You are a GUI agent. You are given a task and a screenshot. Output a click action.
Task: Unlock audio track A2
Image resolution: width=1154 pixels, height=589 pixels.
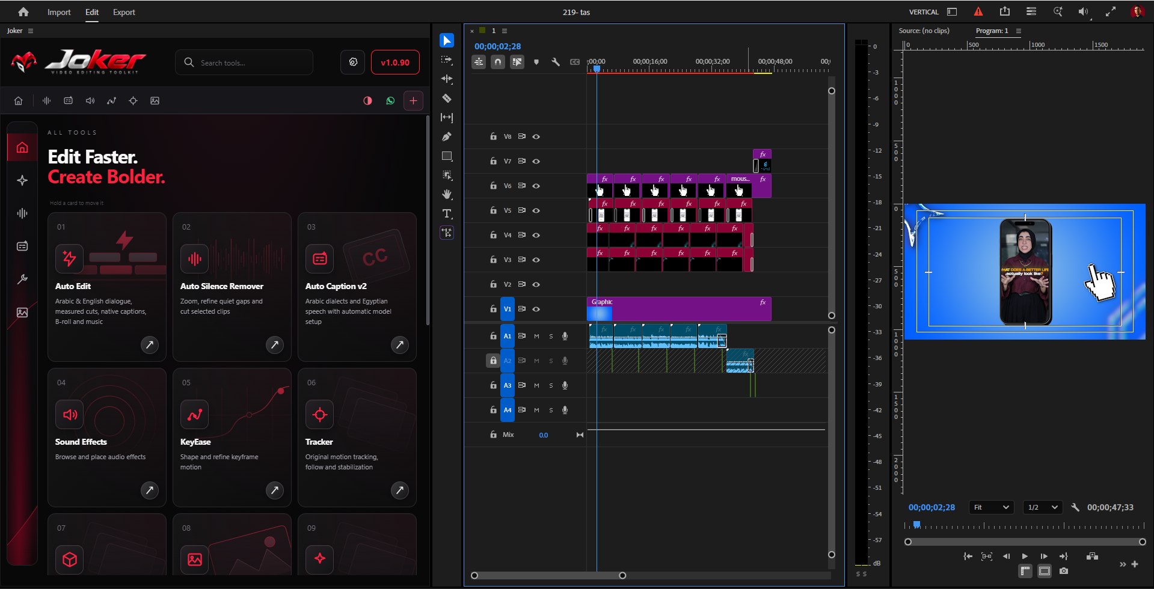click(x=493, y=361)
